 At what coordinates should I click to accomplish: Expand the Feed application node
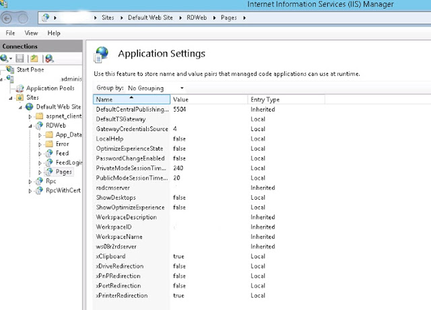pyautogui.click(x=40, y=154)
